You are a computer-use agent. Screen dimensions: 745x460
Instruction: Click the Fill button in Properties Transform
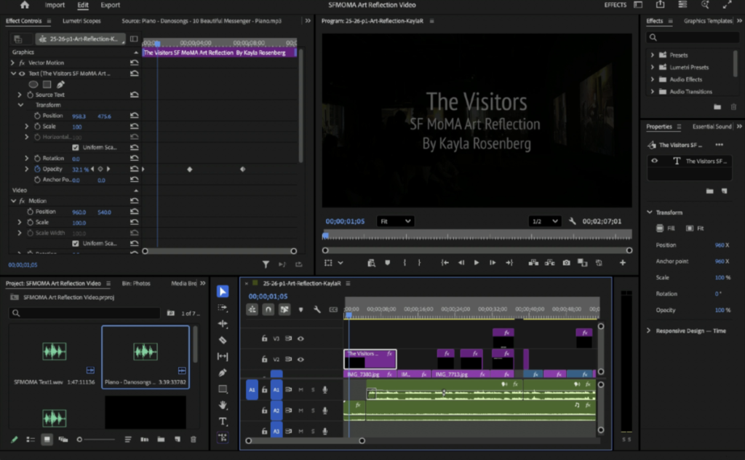coord(666,229)
